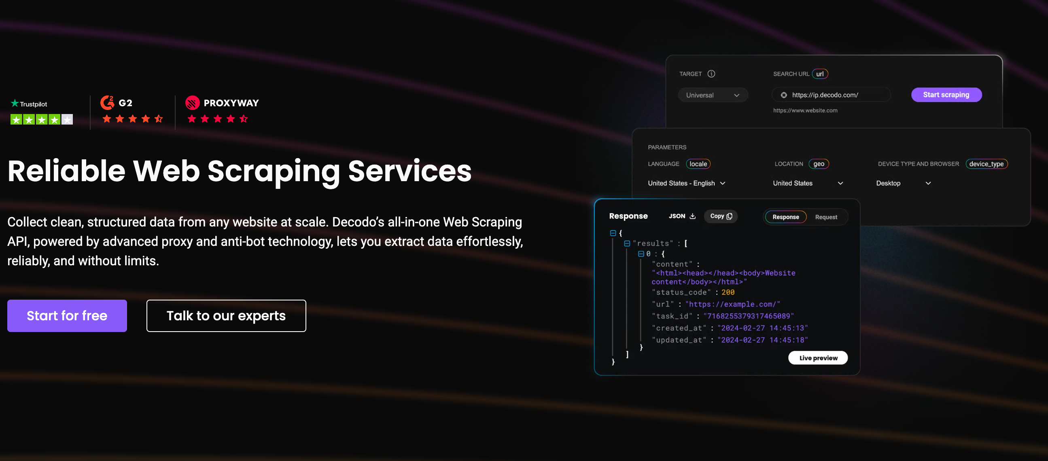
Task: Switch to the Request tab
Action: (826, 217)
